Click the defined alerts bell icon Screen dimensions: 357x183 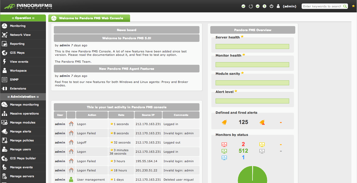[x=224, y=122]
